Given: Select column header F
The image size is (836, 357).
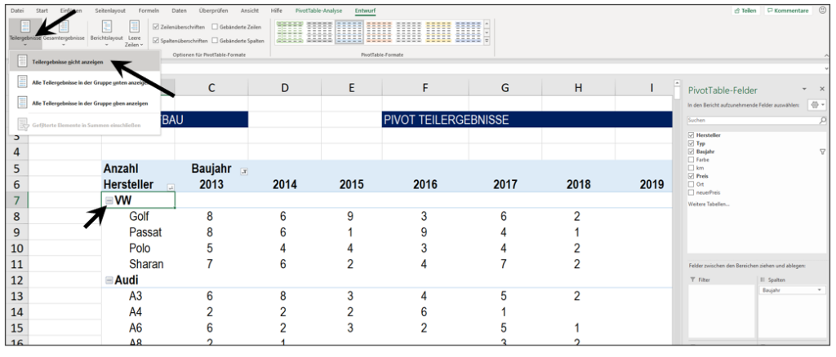Looking at the screenshot, I should 425,88.
